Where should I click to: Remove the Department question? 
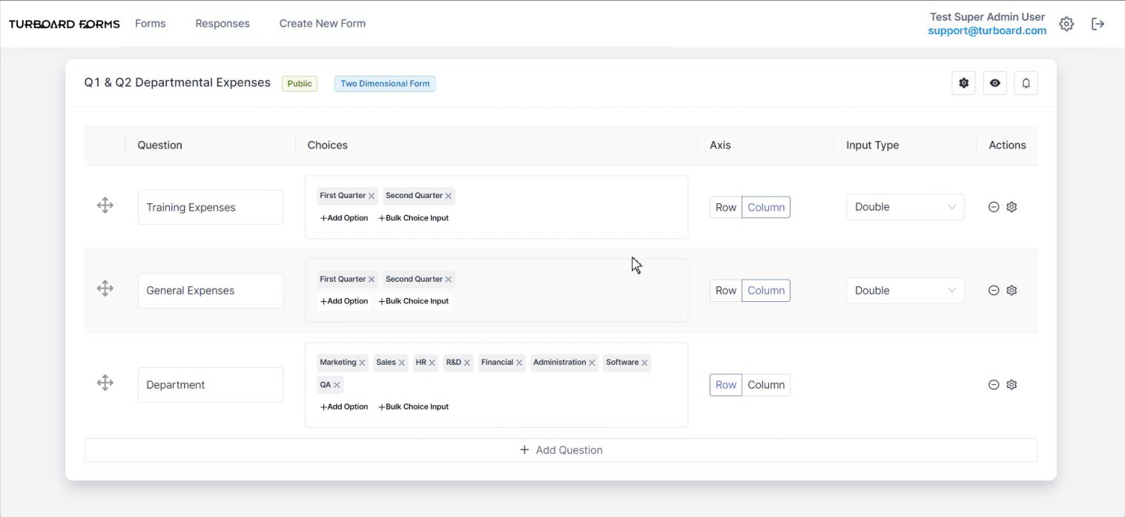994,385
